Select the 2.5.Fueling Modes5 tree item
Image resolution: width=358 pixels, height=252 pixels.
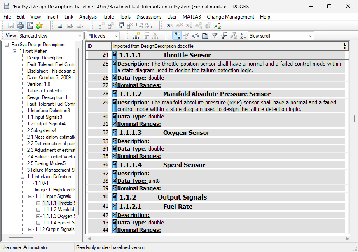pyautogui.click(x=47, y=163)
